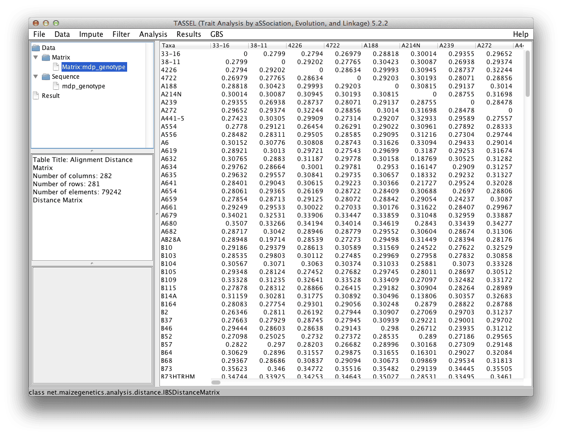Click the horizontal scrollbar thumb below table
Screen dimensions: 562x436
(216, 382)
